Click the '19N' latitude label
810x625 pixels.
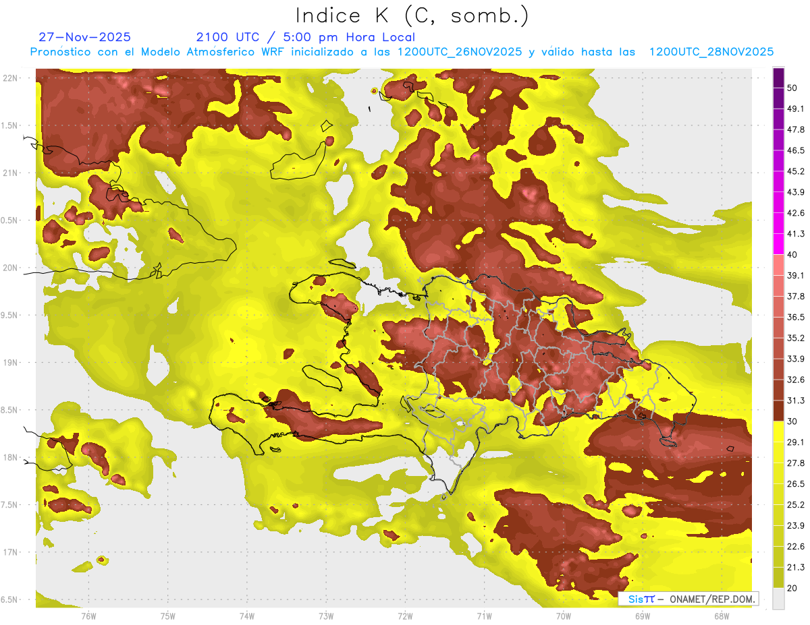point(11,362)
